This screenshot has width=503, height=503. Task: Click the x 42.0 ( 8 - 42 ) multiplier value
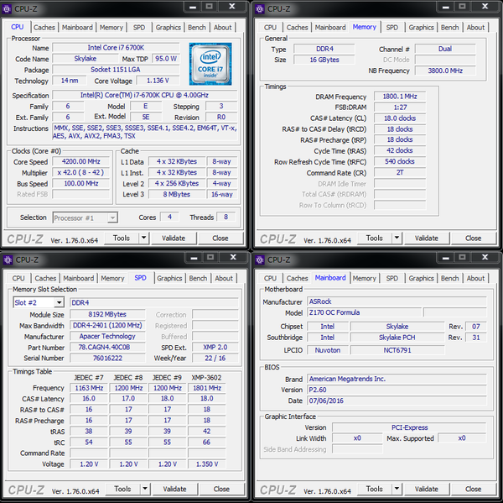(80, 173)
